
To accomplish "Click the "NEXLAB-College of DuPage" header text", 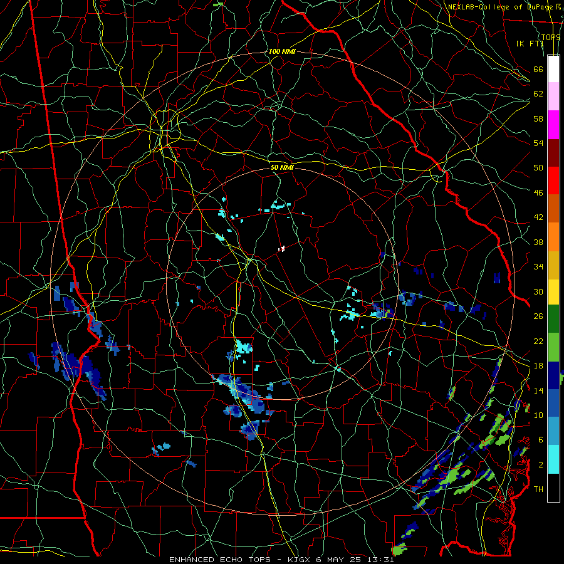I will [500, 7].
